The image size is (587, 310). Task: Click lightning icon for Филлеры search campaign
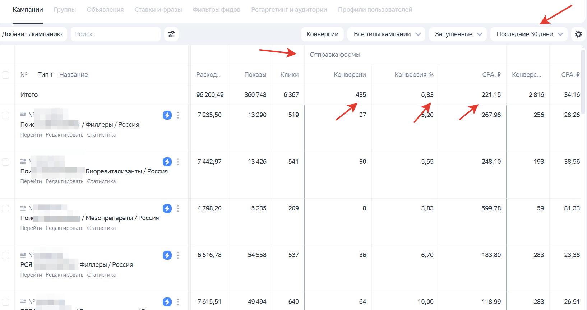(x=167, y=115)
